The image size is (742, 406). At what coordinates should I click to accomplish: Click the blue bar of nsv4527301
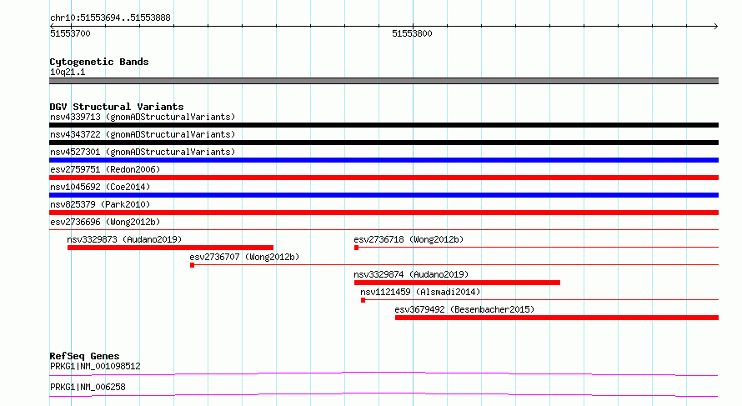point(384,160)
